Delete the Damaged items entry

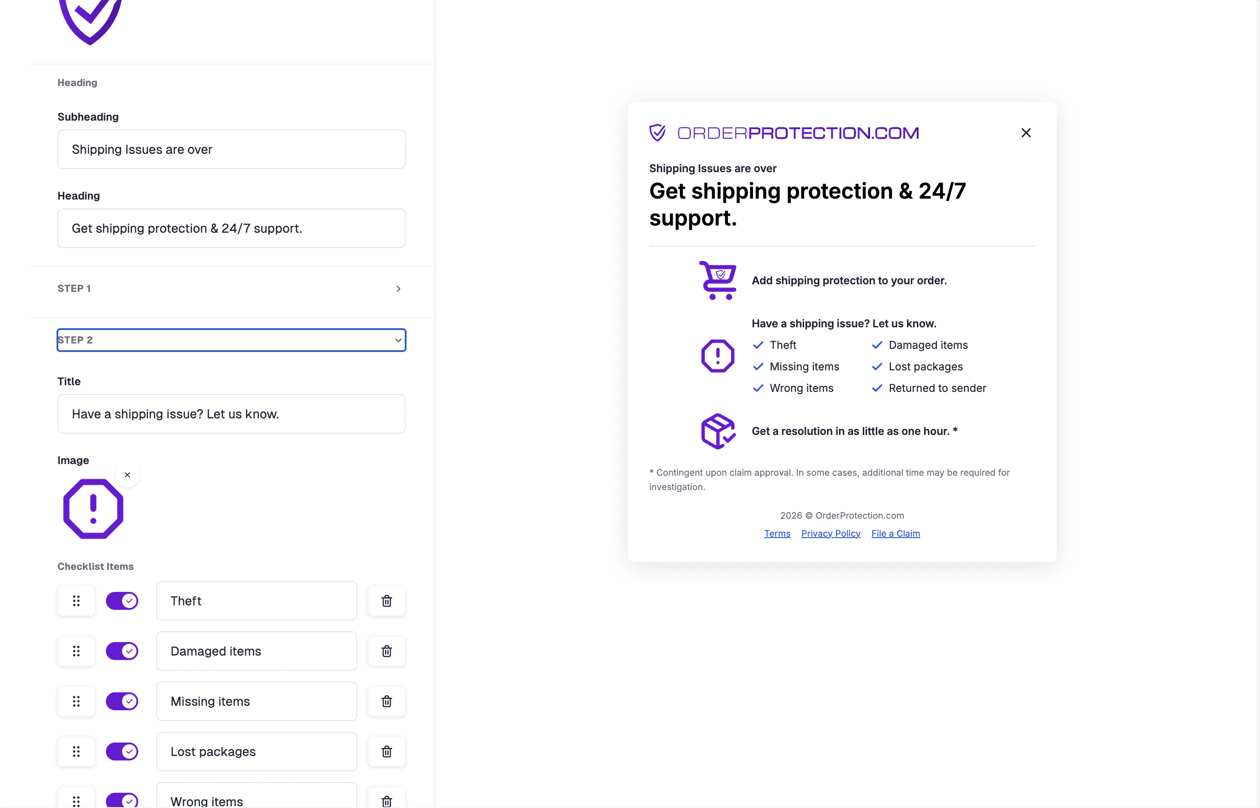point(386,651)
